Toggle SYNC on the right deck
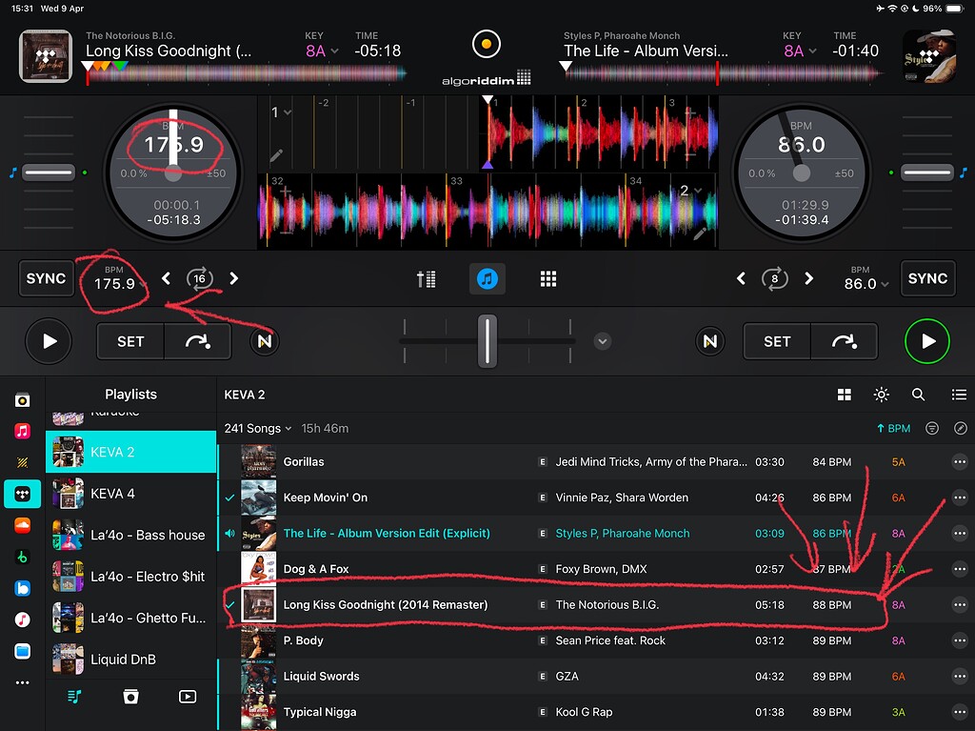975x731 pixels. pyautogui.click(x=927, y=278)
